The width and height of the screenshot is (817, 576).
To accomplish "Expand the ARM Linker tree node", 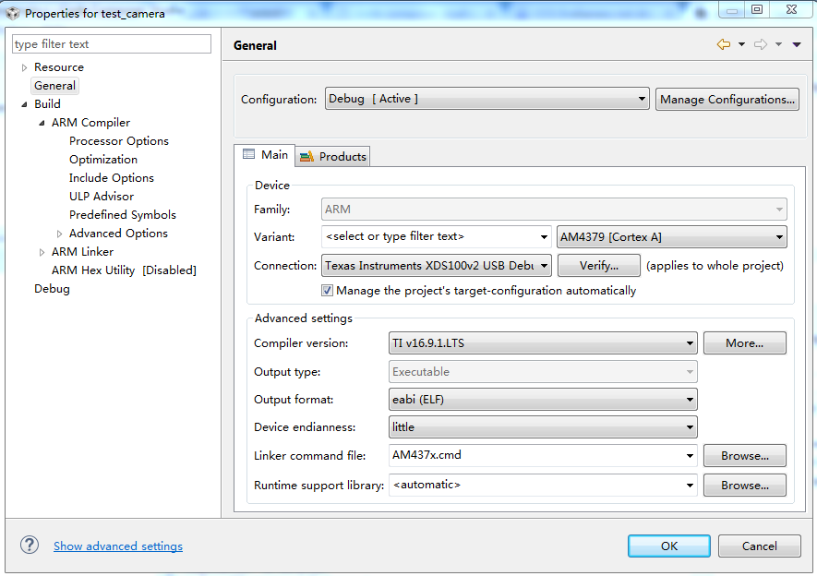I will [x=42, y=252].
